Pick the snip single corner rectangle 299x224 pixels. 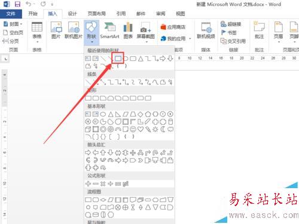pyautogui.click(x=103, y=98)
